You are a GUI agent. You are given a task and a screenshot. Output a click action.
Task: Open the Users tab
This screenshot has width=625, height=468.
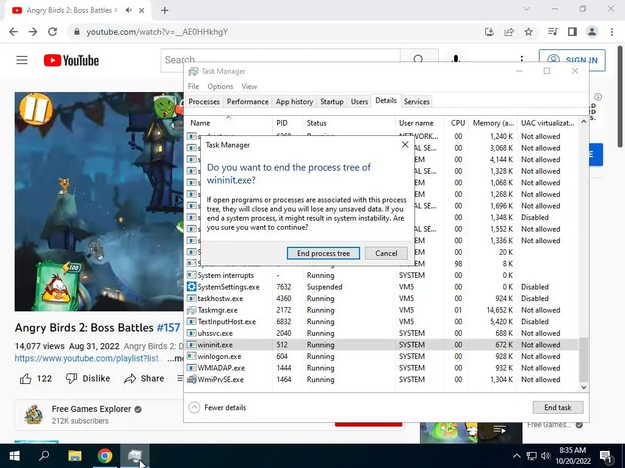359,102
